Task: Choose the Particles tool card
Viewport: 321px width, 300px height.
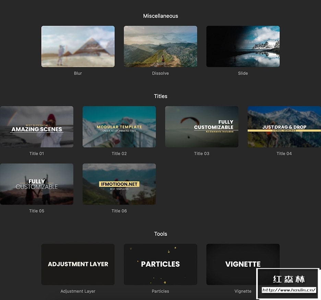Action: point(160,264)
